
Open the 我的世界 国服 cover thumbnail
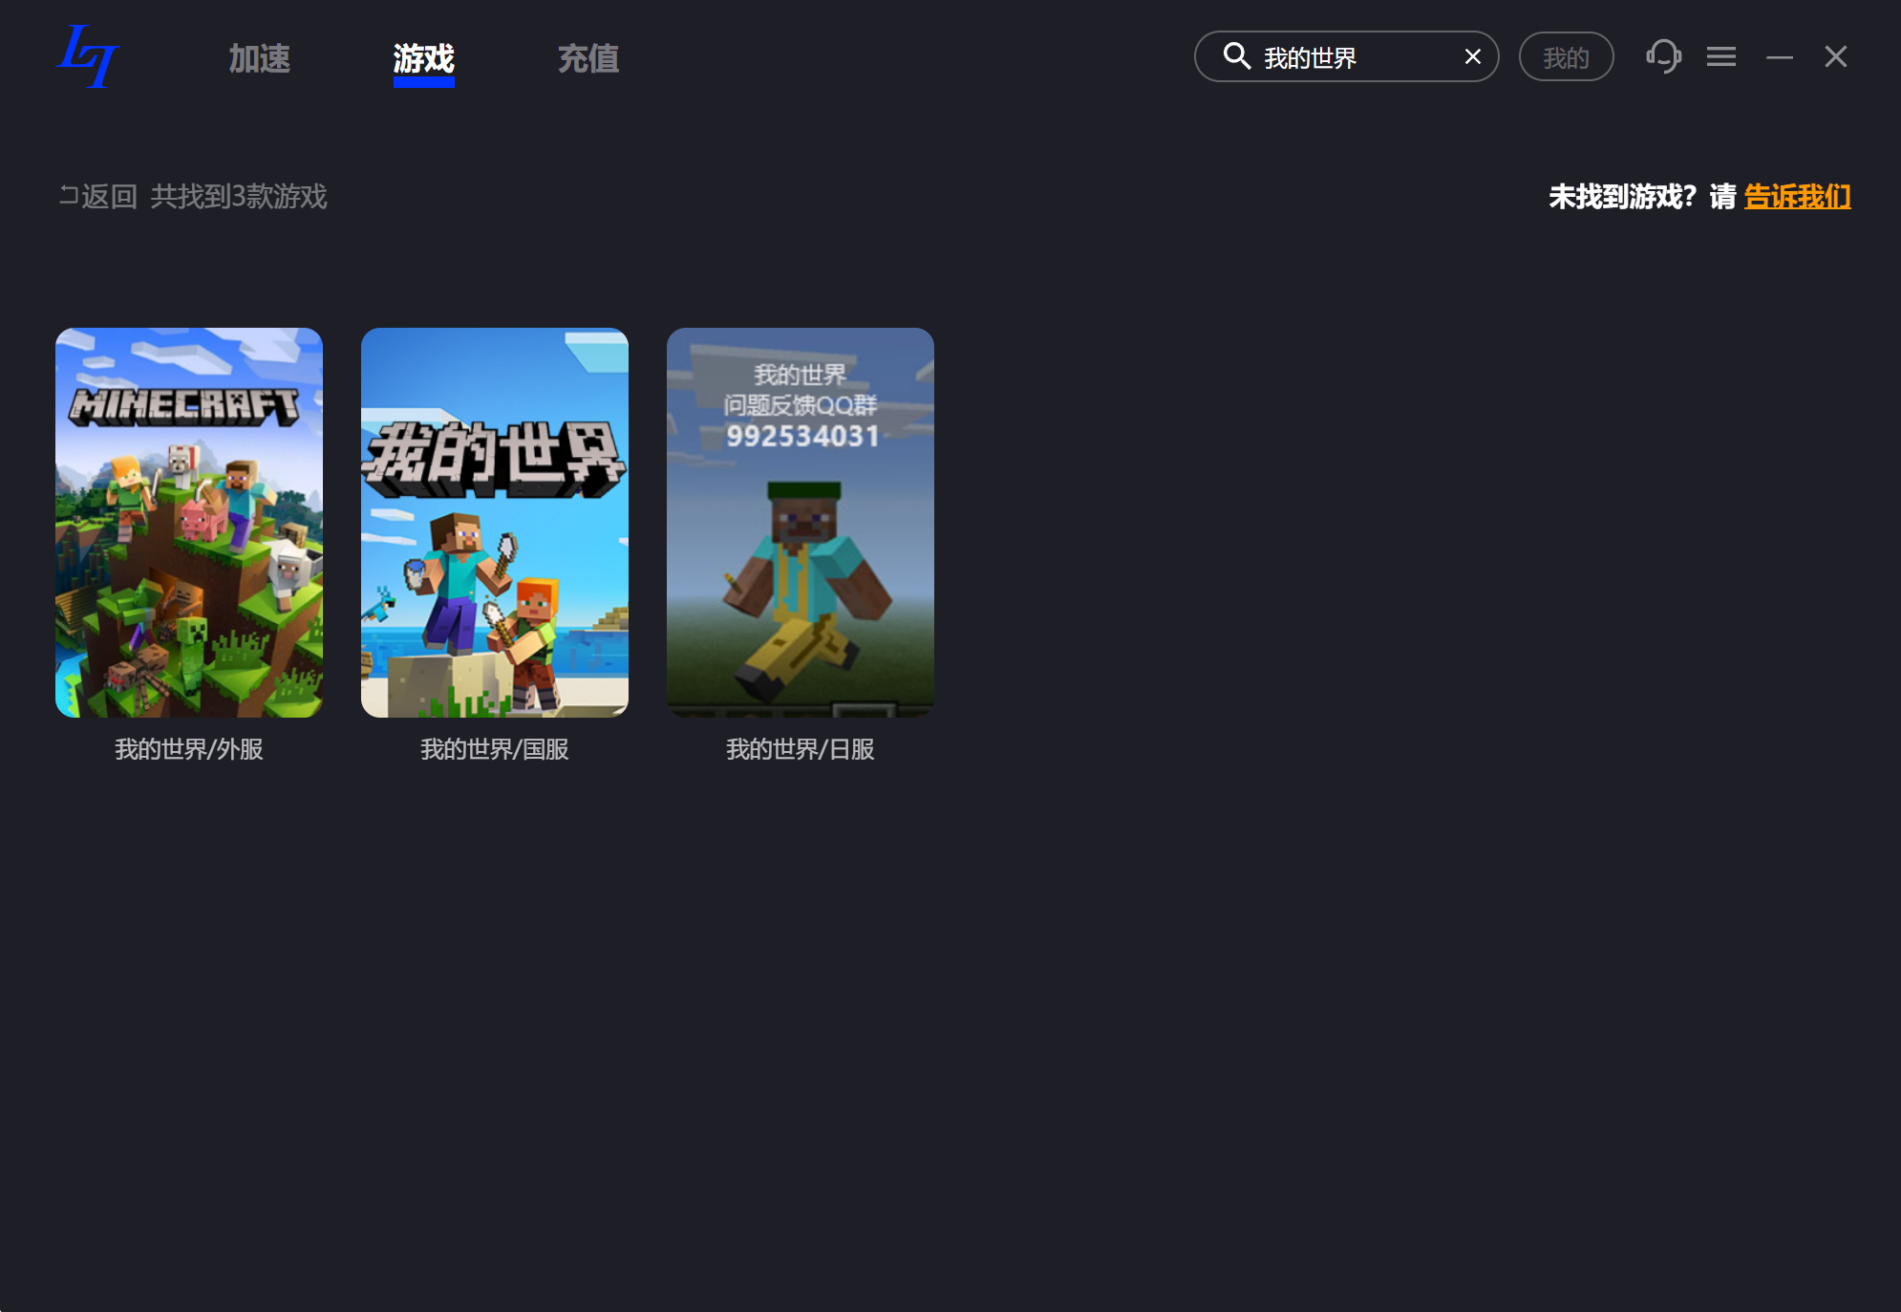coord(495,523)
